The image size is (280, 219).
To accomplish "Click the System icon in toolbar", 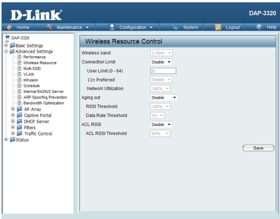I will click(x=176, y=27).
